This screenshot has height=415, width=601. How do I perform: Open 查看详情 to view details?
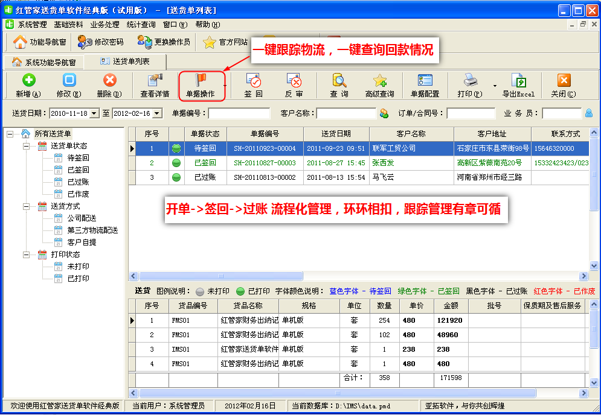point(155,81)
